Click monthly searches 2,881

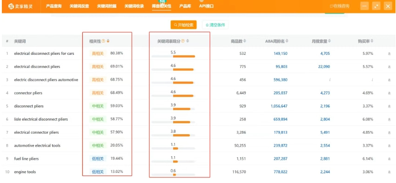pos(325,159)
